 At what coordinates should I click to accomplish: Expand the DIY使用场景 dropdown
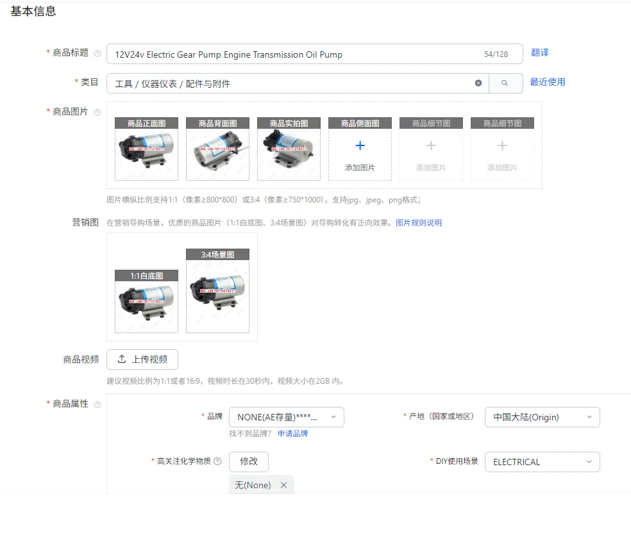coord(542,461)
